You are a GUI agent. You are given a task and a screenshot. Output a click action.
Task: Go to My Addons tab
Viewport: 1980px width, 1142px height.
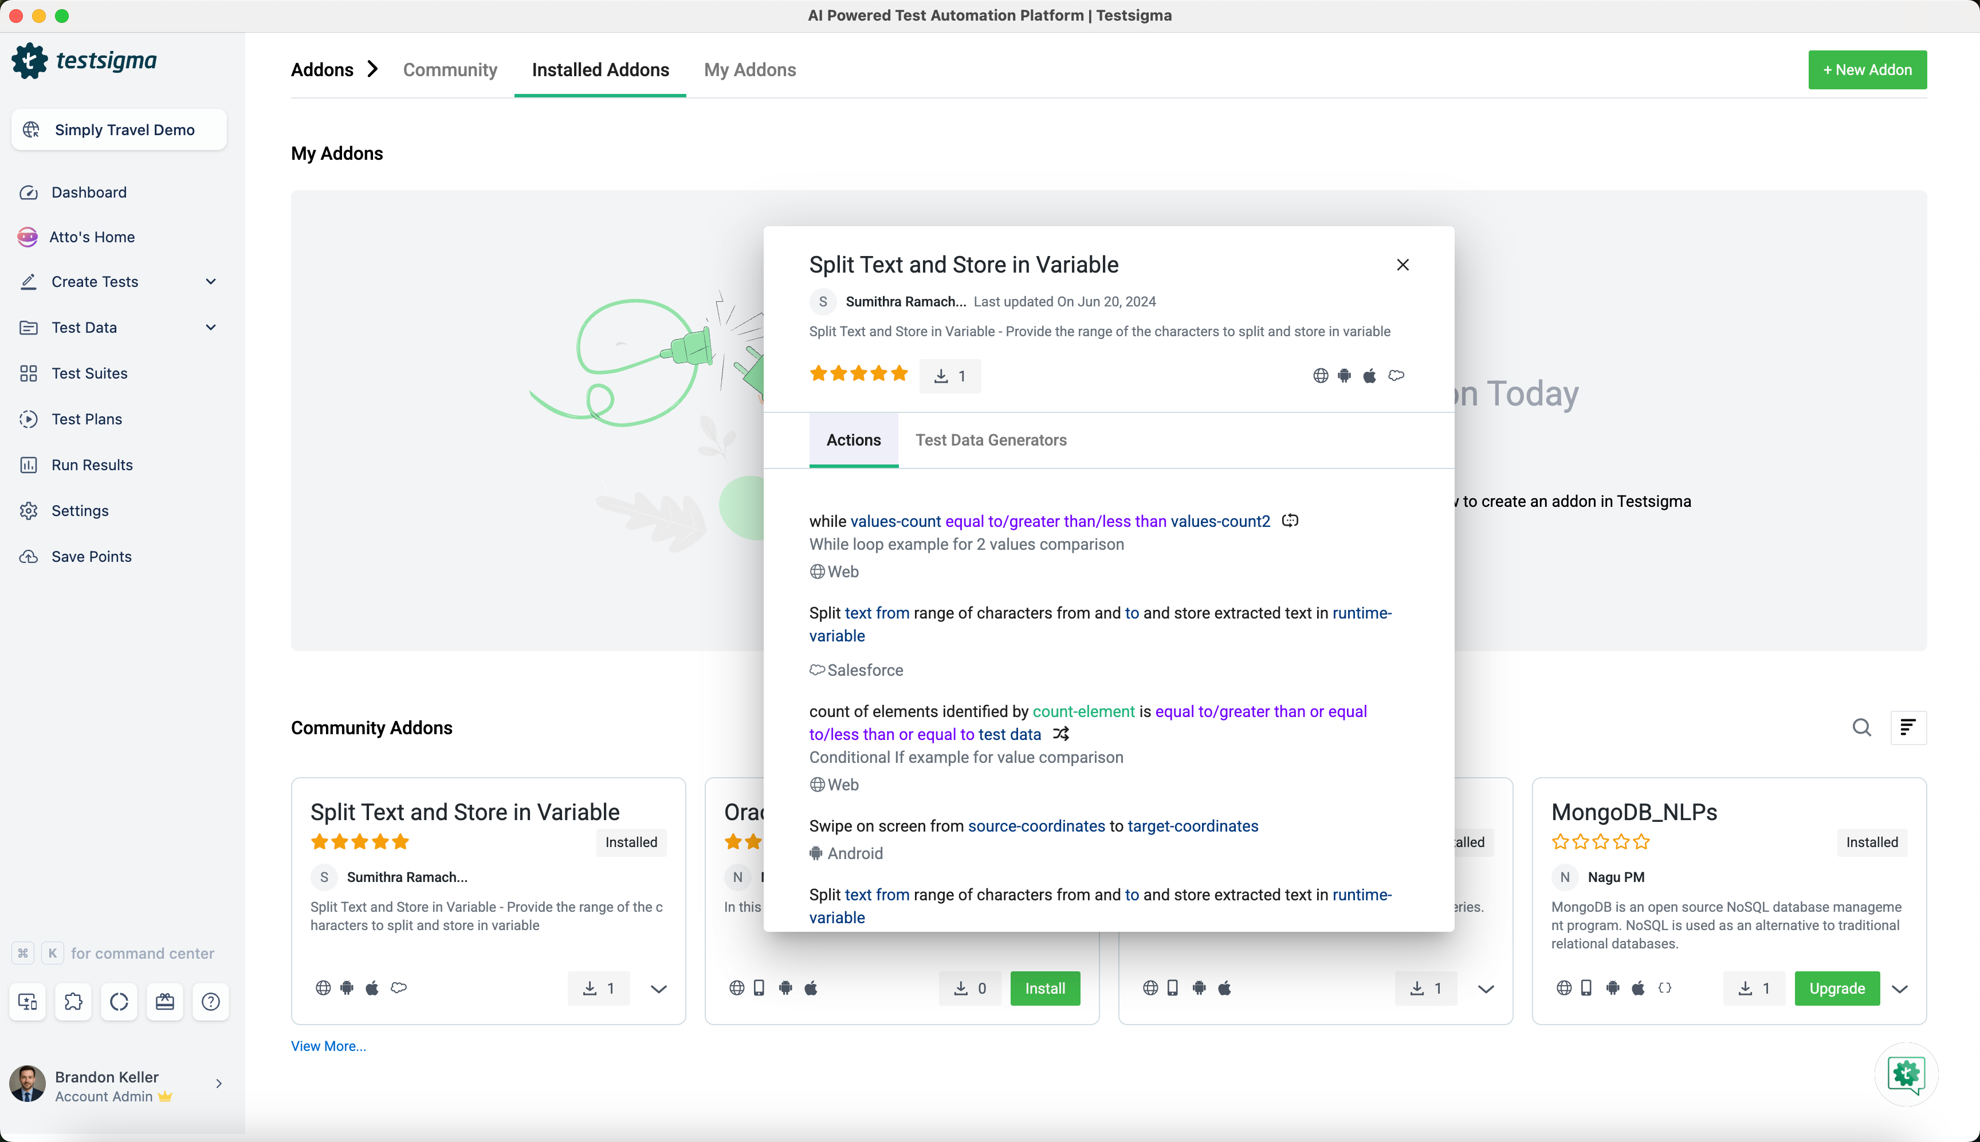click(x=749, y=70)
